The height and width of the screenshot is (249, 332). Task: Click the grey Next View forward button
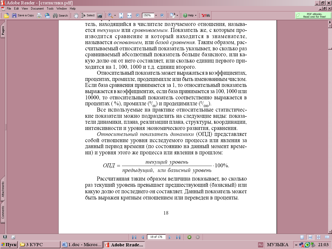click(x=198, y=237)
